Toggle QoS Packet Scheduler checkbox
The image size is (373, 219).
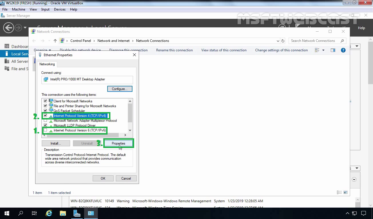point(45,111)
